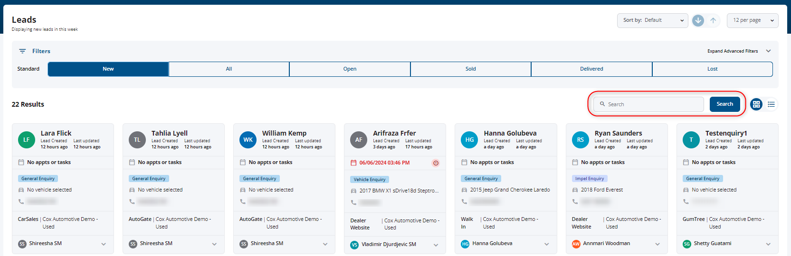Expand assignee chevron on Lara Flick card
The width and height of the screenshot is (791, 256).
(104, 244)
